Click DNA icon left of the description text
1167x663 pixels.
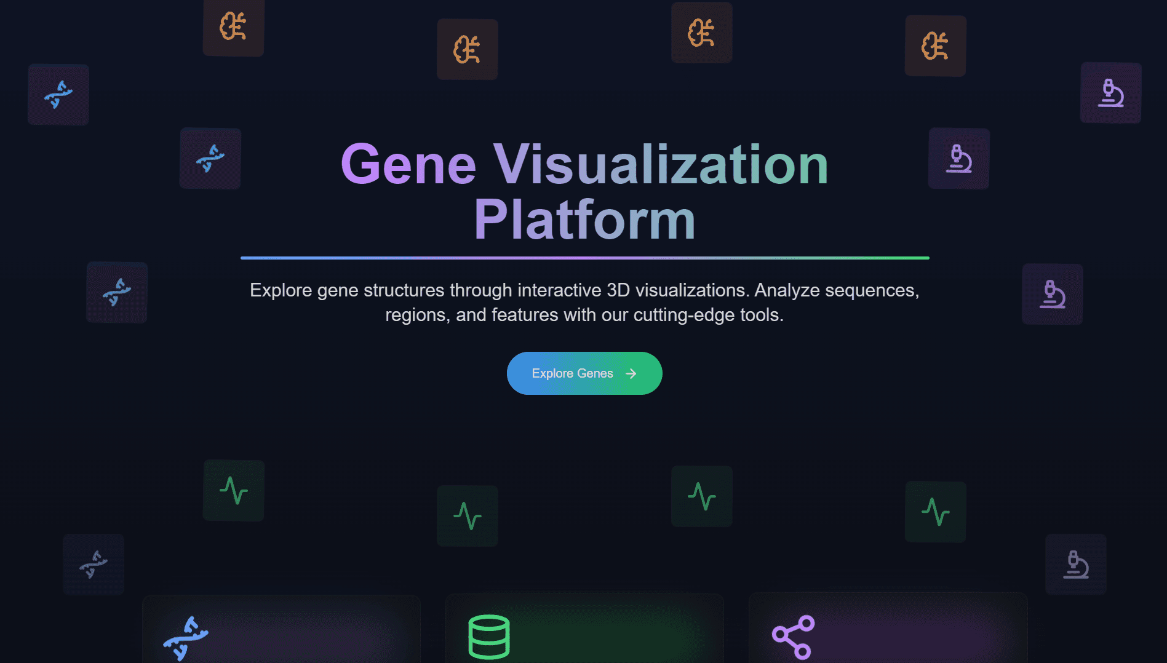(x=117, y=292)
